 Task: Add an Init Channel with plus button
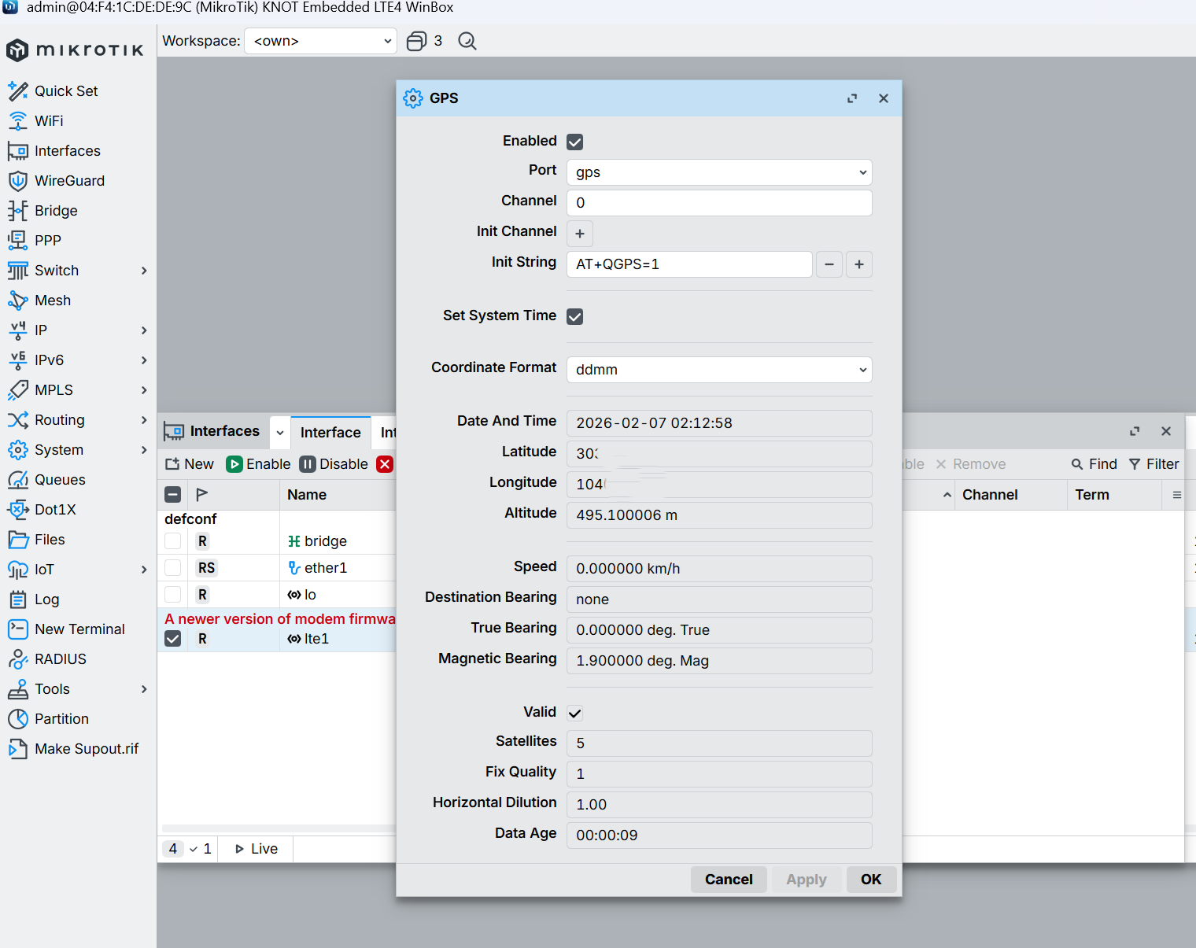580,234
